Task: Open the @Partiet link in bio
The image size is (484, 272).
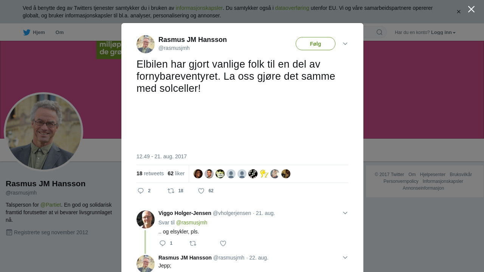Action: (x=51, y=205)
